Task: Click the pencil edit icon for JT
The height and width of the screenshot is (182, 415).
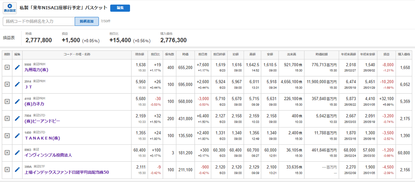Action: [x=17, y=84]
